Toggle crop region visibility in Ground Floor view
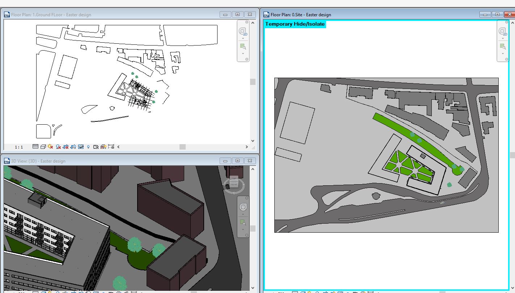 pyautogui.click(x=73, y=147)
